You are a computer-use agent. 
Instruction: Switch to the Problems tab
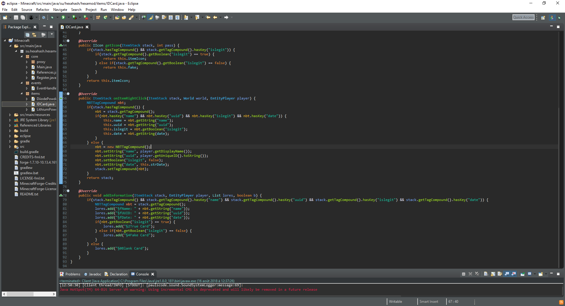pos(70,274)
